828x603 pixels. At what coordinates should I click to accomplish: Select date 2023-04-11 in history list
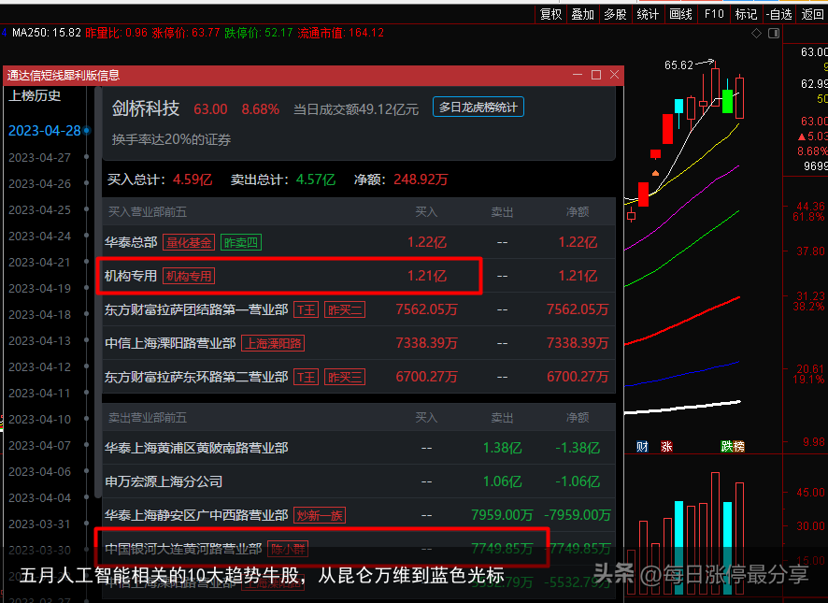click(39, 394)
